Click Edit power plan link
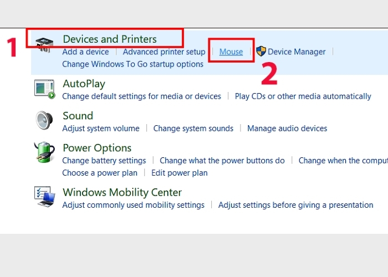The height and width of the screenshot is (277, 388). 180,172
